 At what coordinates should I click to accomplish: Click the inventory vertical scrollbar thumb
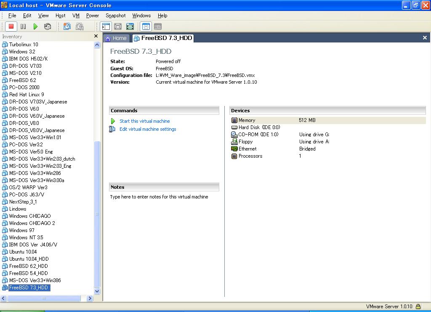(x=97, y=214)
